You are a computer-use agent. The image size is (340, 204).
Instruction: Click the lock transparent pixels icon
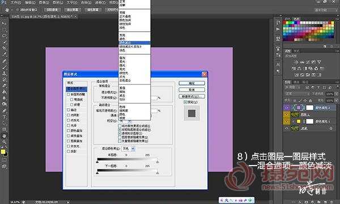coord(295,101)
